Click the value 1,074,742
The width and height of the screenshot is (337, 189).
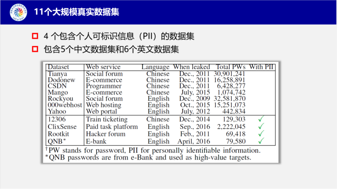click(x=231, y=92)
